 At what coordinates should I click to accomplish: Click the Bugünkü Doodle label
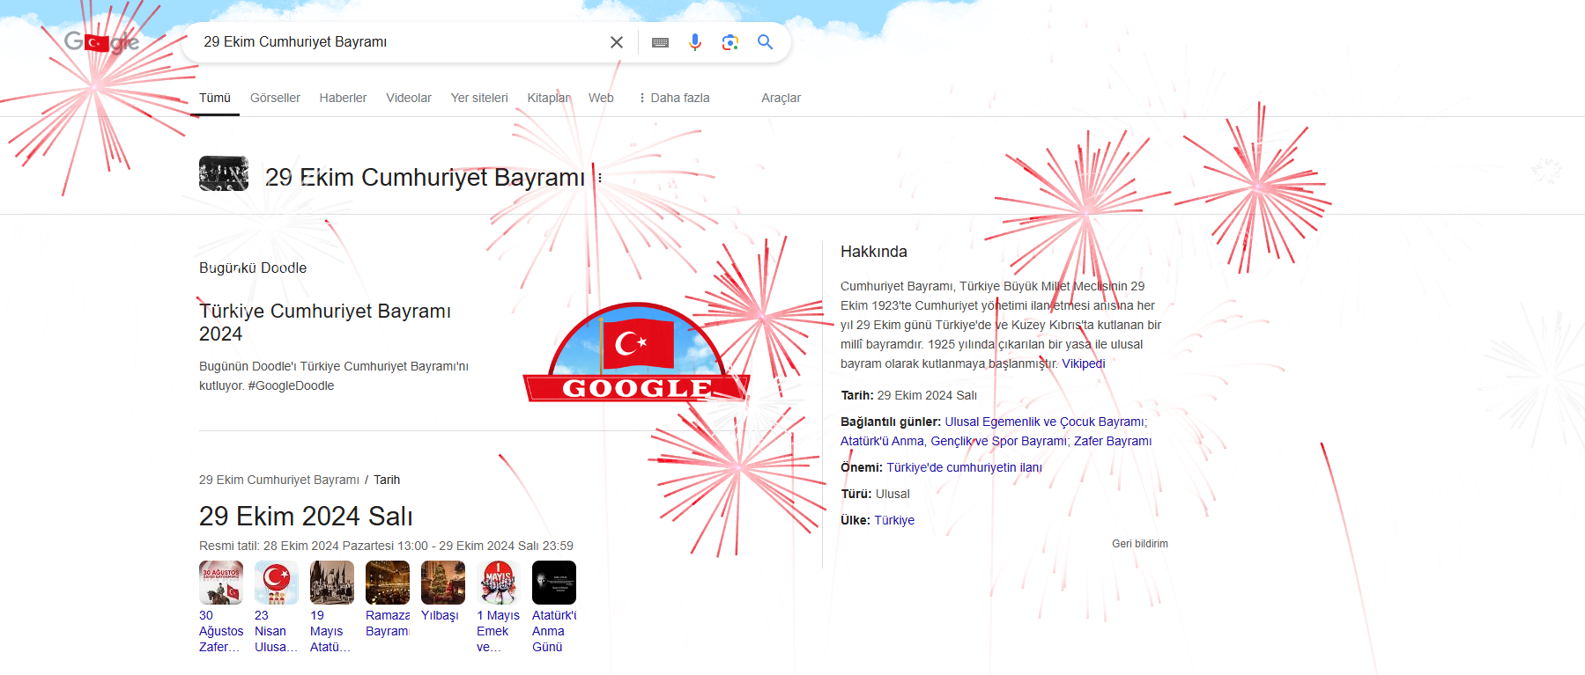point(253,268)
